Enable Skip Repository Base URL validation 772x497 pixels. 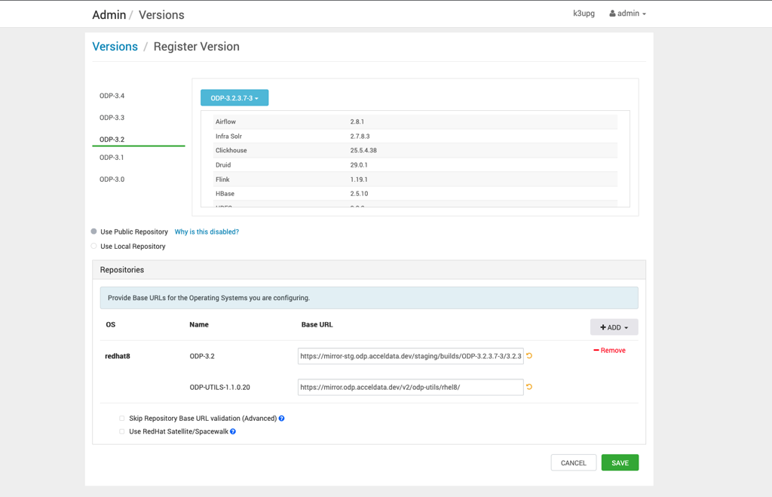pyautogui.click(x=121, y=419)
